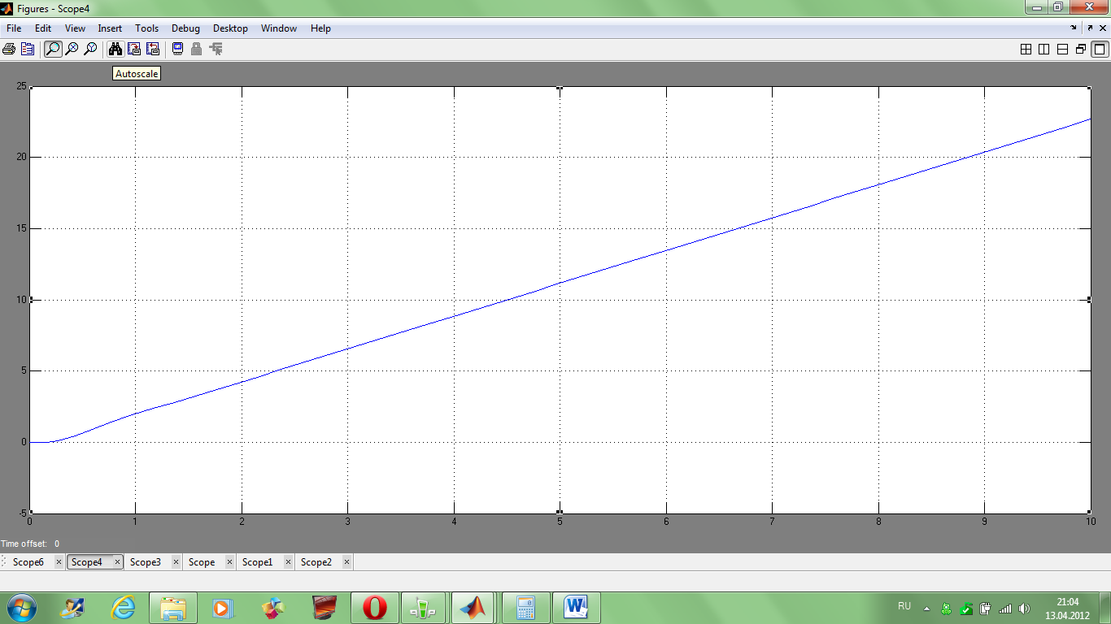Select the Zoom magnifier tool

(53, 49)
